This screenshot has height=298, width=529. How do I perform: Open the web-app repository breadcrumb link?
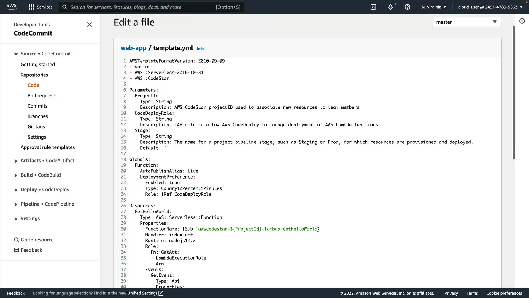point(133,48)
